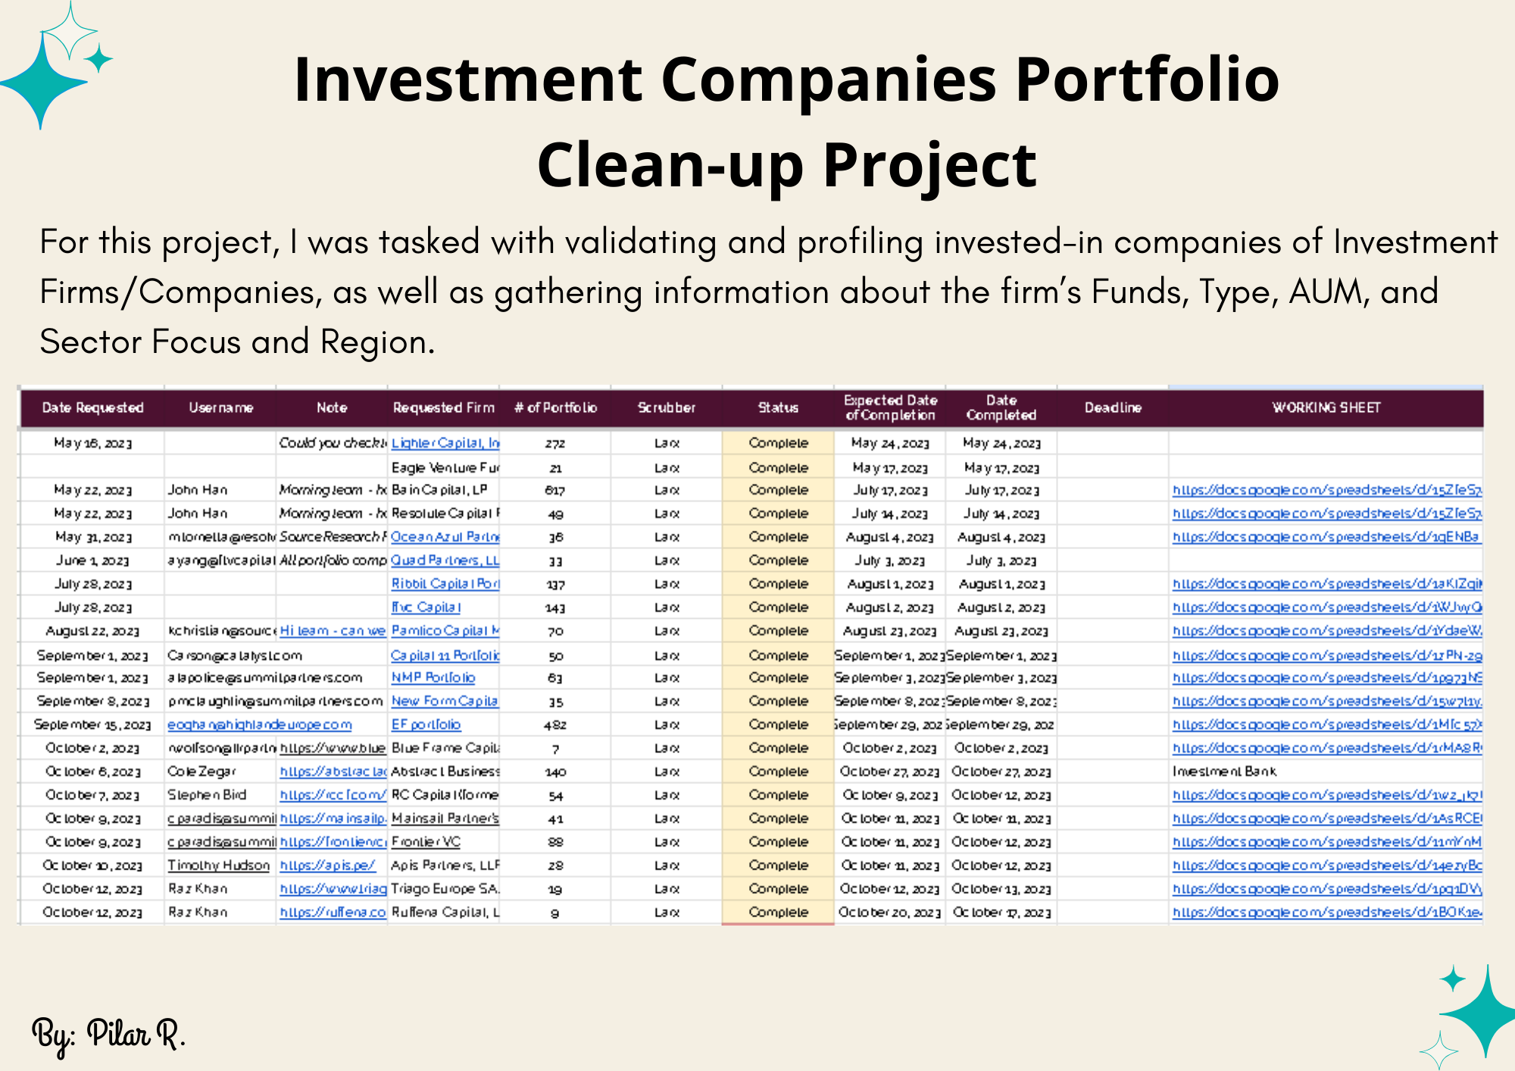
Task: Click the large teal sparkle at bottom-right
Action: (x=1485, y=1012)
